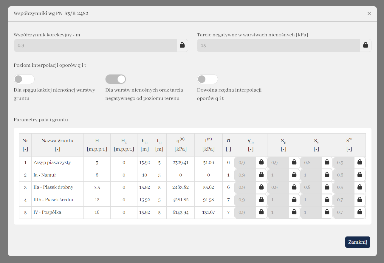Unlock Ss value for IIa - Piasek drobny
384x263 pixels.
tap(327, 188)
